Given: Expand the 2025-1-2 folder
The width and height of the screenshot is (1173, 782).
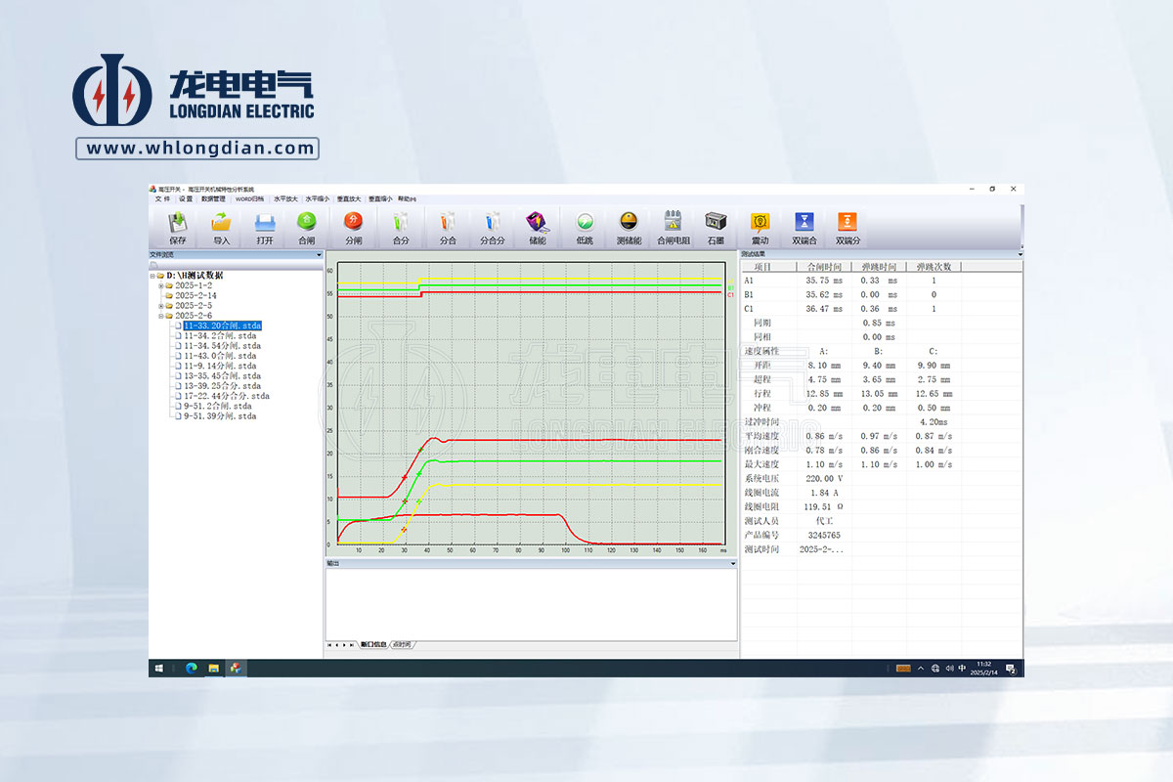Looking at the screenshot, I should pos(160,285).
